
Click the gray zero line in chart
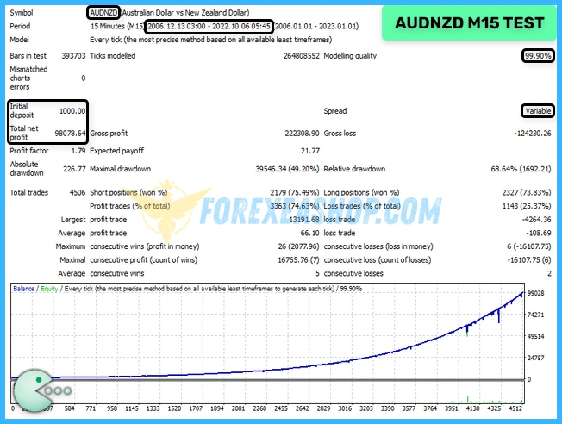pos(259,379)
